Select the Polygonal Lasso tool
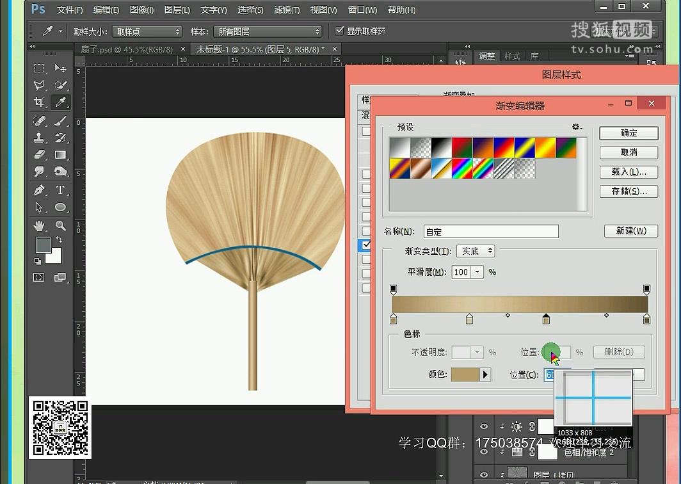 (x=39, y=85)
